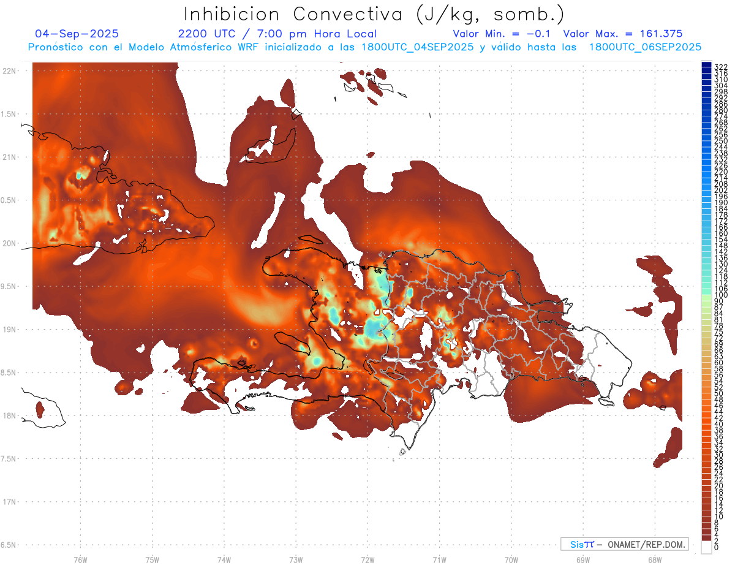The image size is (735, 568).
Task: Click the "2200 UTC / 7:00 pm Hora Local" text
Action: [x=277, y=34]
